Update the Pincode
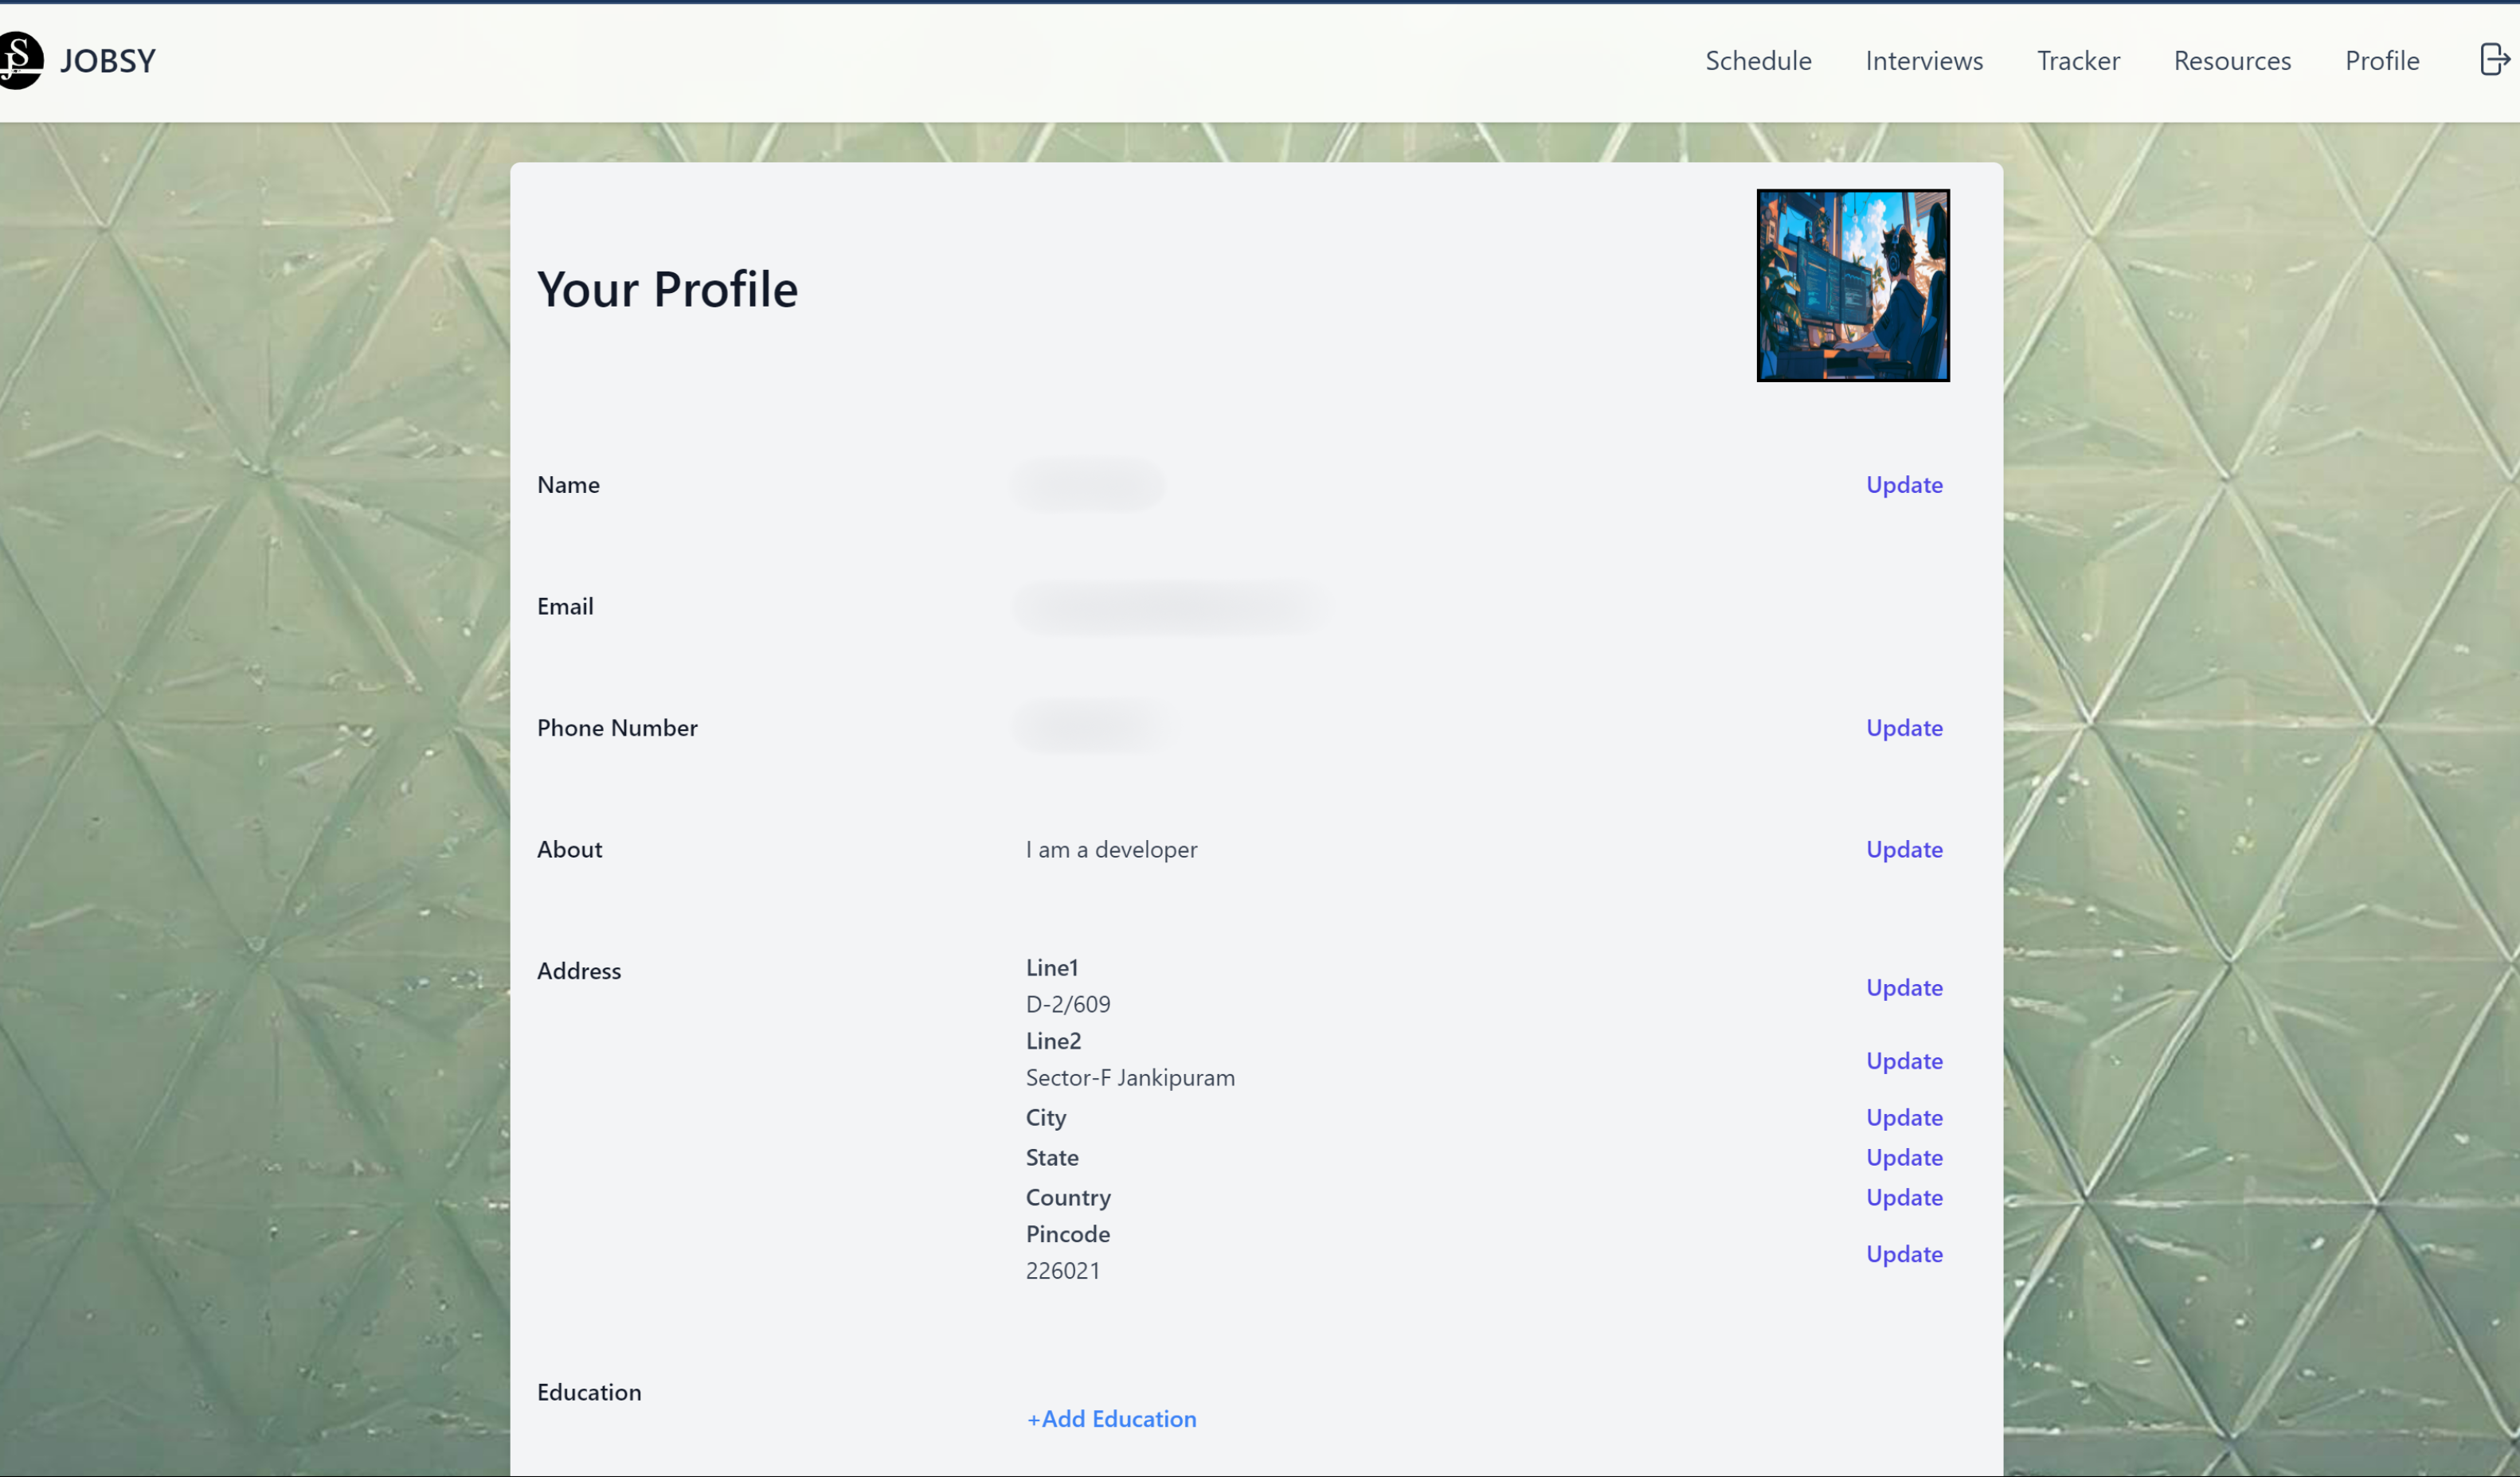Viewport: 2520px width, 1477px height. point(1903,1254)
